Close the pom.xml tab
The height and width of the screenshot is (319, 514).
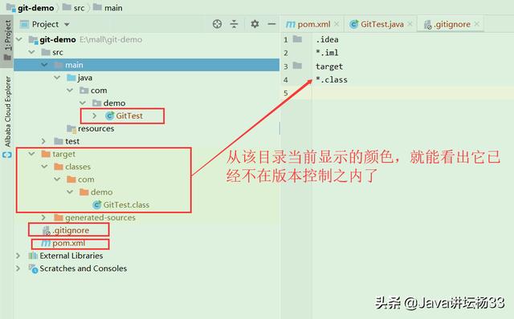pos(337,24)
